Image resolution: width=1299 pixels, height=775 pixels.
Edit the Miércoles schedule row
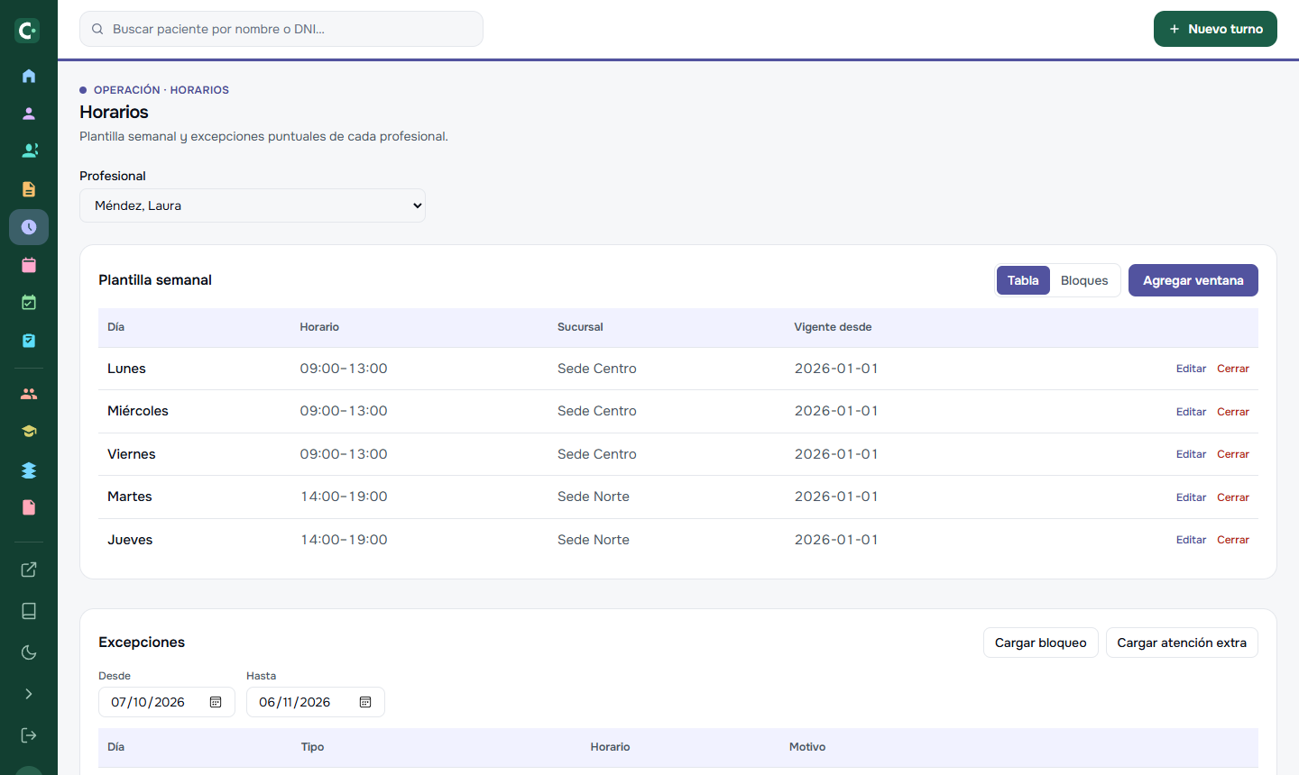coord(1191,412)
